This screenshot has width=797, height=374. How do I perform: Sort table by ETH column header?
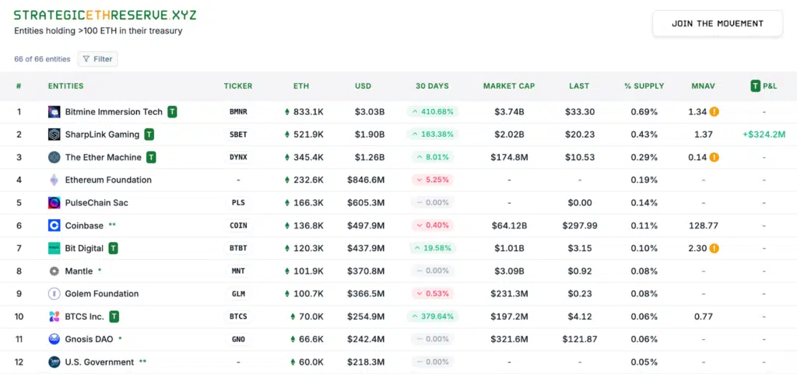[x=301, y=86]
